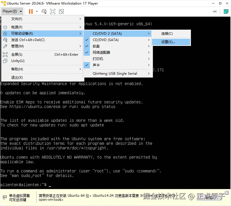Click 设置(S)... to open drive settings
231x206 pixels.
coord(171,42)
